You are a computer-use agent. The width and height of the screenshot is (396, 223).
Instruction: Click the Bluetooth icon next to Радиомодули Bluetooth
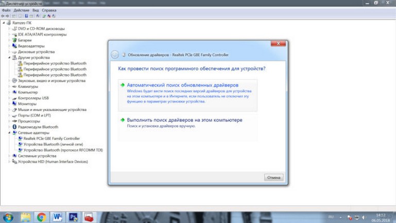(14, 127)
